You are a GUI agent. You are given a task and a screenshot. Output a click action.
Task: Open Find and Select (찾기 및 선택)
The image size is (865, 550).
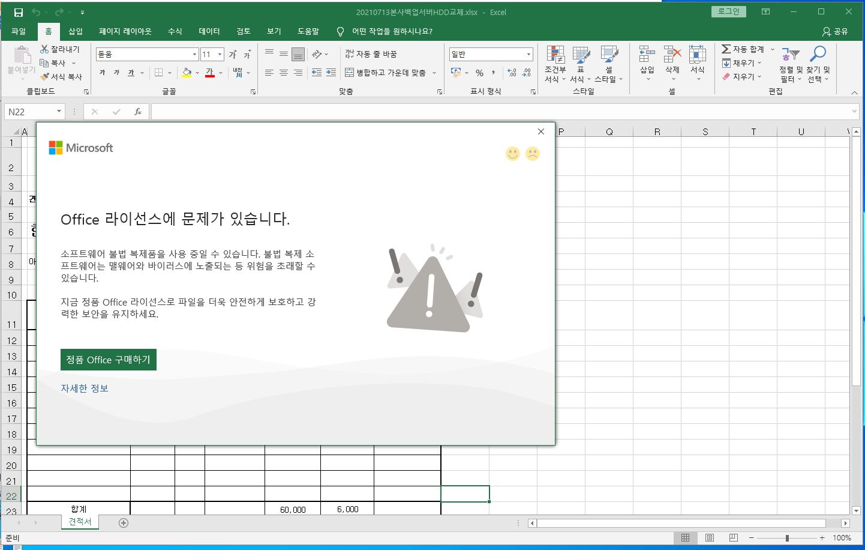(818, 64)
